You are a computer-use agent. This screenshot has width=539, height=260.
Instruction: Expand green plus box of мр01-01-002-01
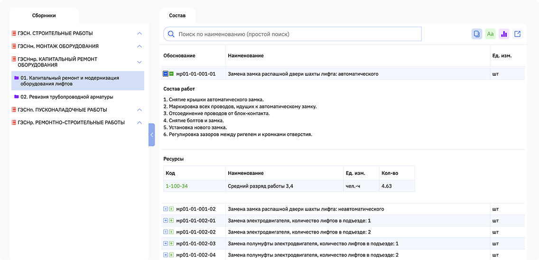[171, 221]
